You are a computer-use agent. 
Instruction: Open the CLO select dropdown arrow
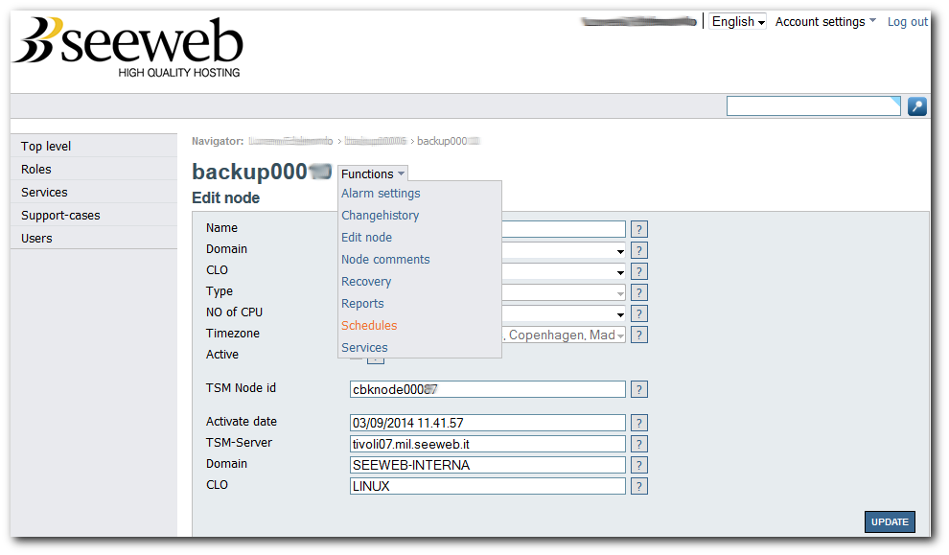pyautogui.click(x=620, y=272)
